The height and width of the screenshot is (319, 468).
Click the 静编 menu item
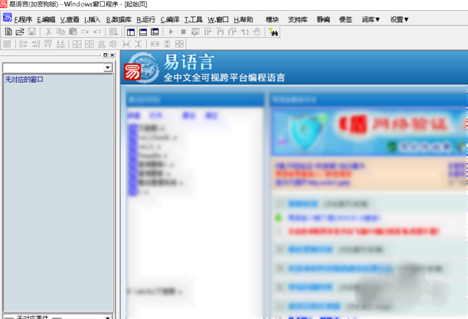(x=323, y=20)
